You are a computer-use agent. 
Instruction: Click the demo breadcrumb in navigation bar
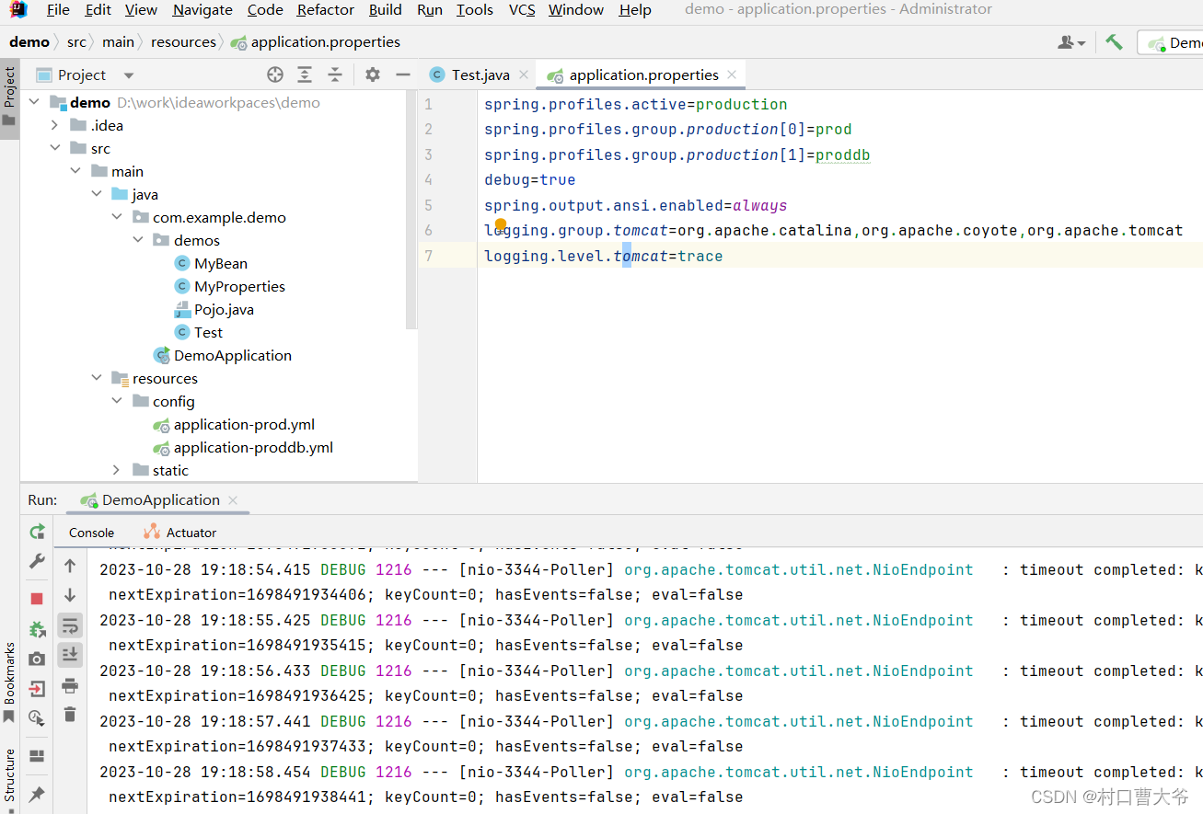click(29, 42)
